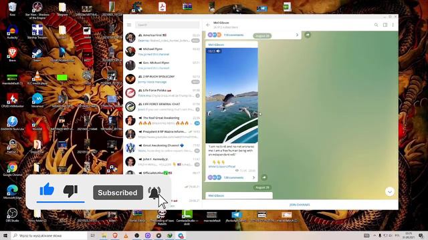The image size is (428, 240).
Task: Select the PDF file on the desktop
Action: (163, 7)
